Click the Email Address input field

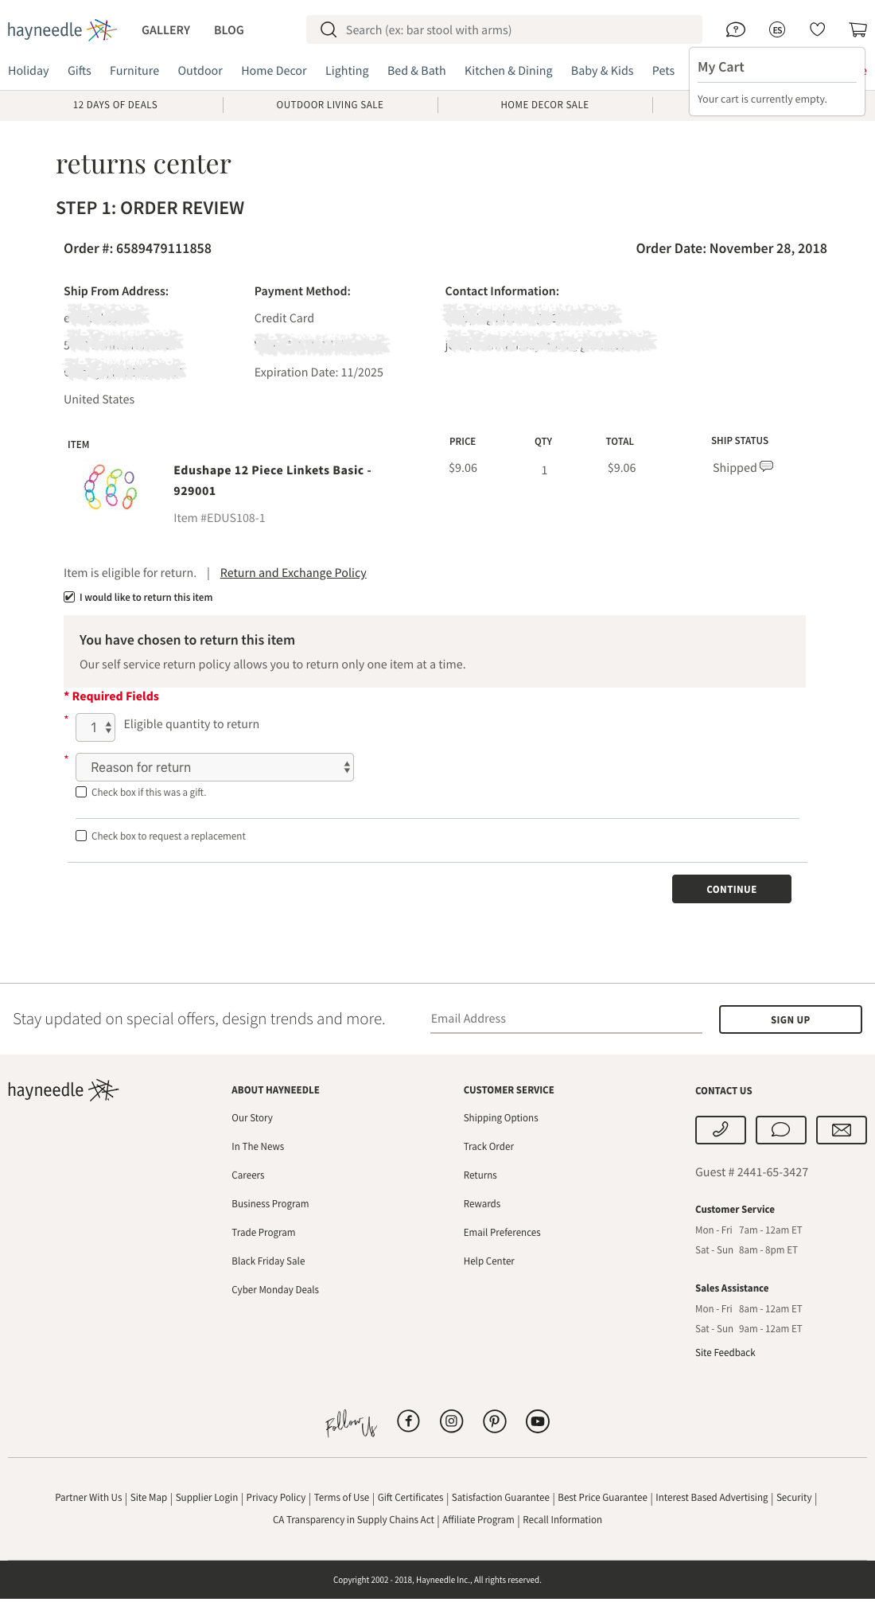click(565, 1018)
